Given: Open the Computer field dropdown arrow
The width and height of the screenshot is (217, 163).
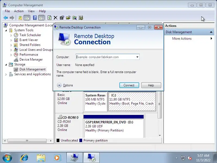Looking at the screenshot, I should tap(137, 57).
